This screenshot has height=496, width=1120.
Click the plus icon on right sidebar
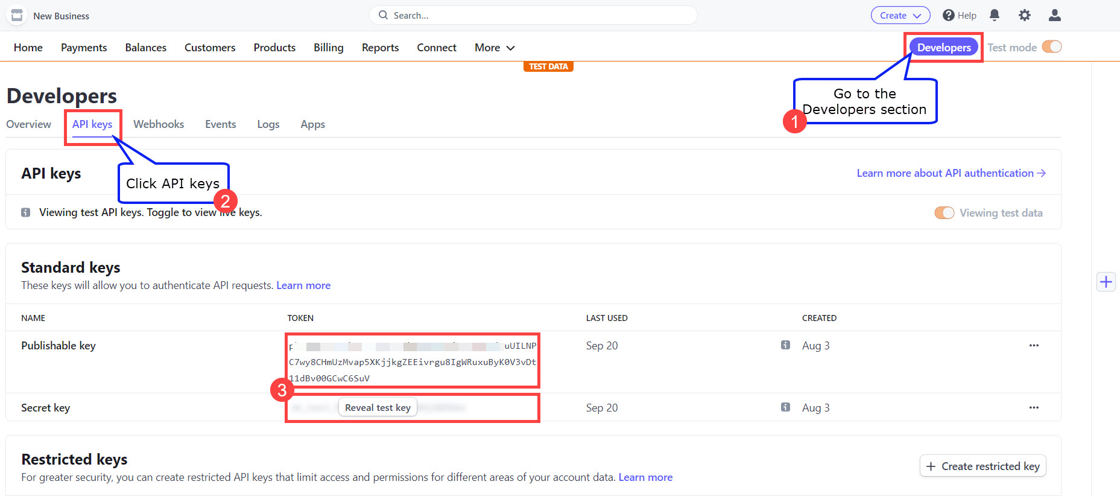(1106, 282)
